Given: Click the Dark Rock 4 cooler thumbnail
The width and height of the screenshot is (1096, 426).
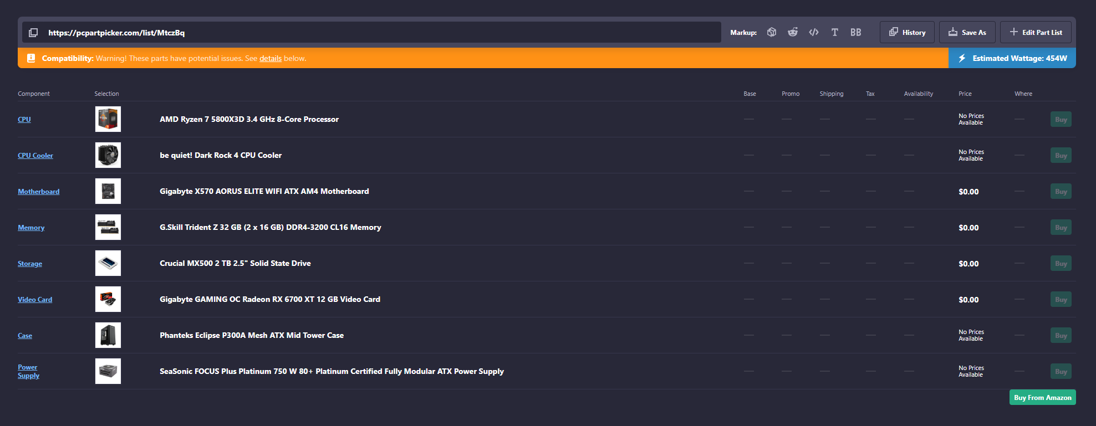Looking at the screenshot, I should click(x=108, y=155).
